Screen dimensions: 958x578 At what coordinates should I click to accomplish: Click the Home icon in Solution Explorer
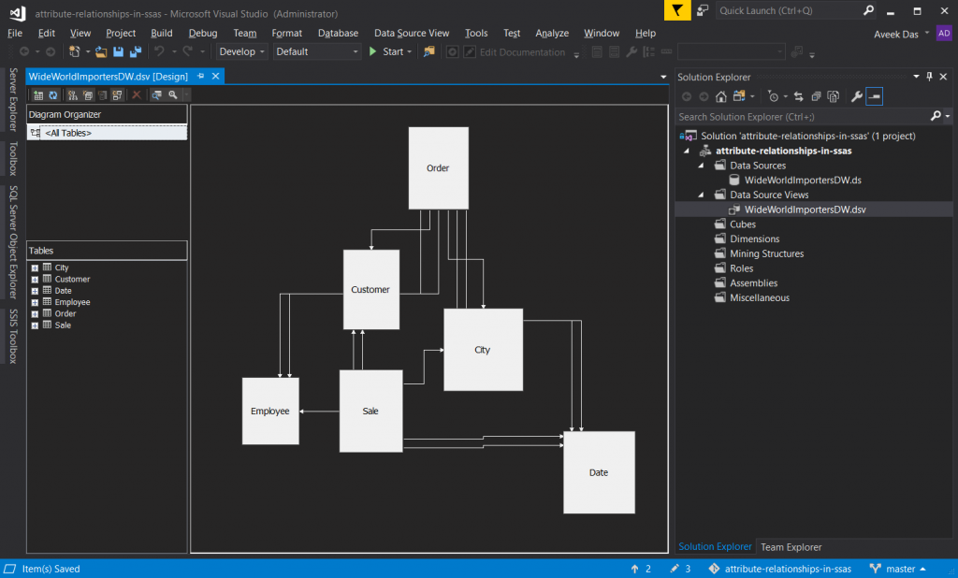[x=720, y=96]
